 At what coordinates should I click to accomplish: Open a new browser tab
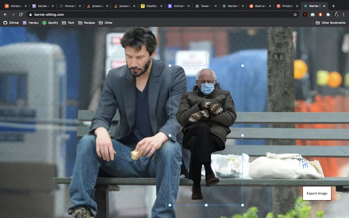coord(333,6)
